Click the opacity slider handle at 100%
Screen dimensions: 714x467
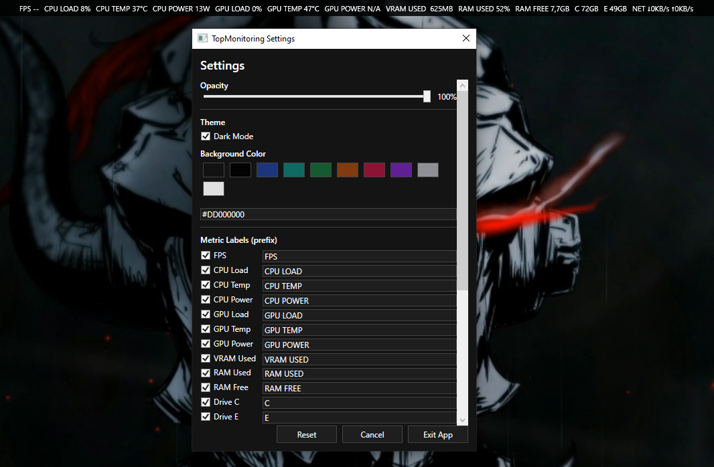[427, 96]
